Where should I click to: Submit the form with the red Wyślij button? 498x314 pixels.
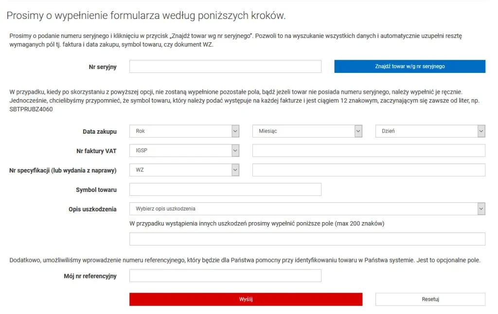pyautogui.click(x=246, y=299)
